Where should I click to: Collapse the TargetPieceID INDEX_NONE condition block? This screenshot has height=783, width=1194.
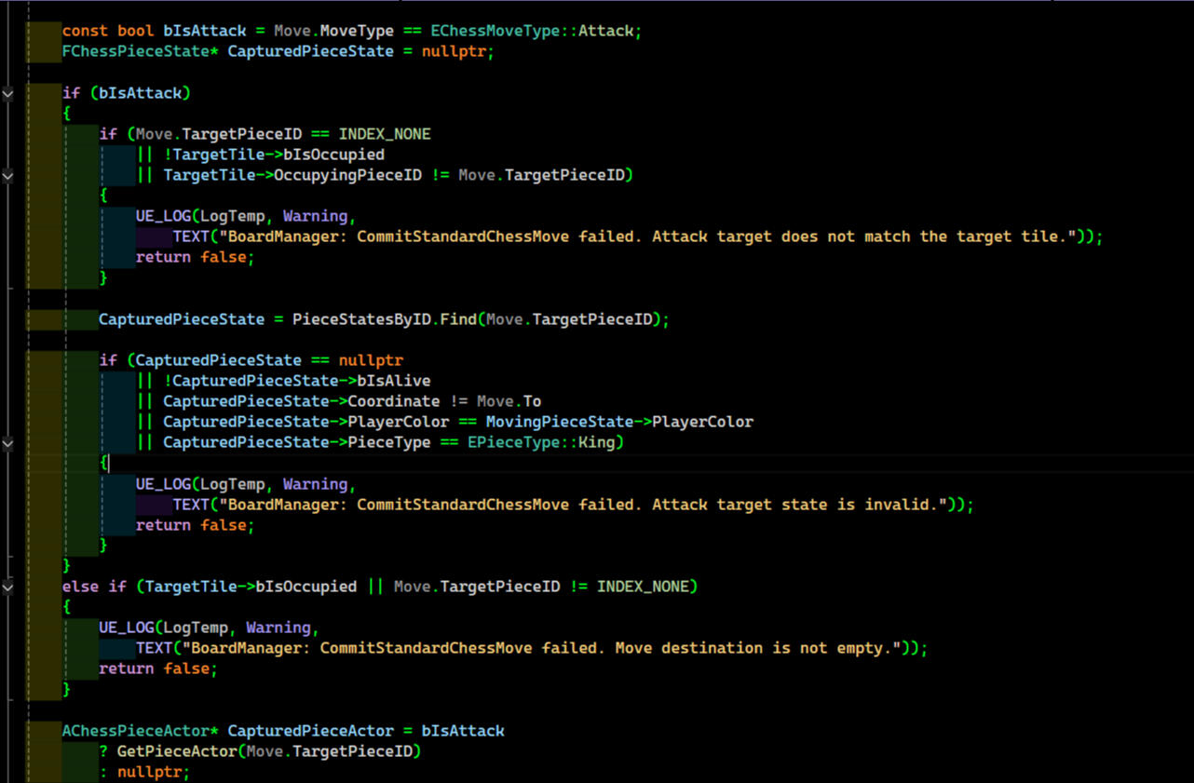click(7, 175)
